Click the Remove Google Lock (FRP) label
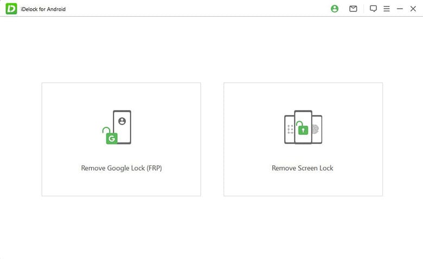 pyautogui.click(x=121, y=168)
